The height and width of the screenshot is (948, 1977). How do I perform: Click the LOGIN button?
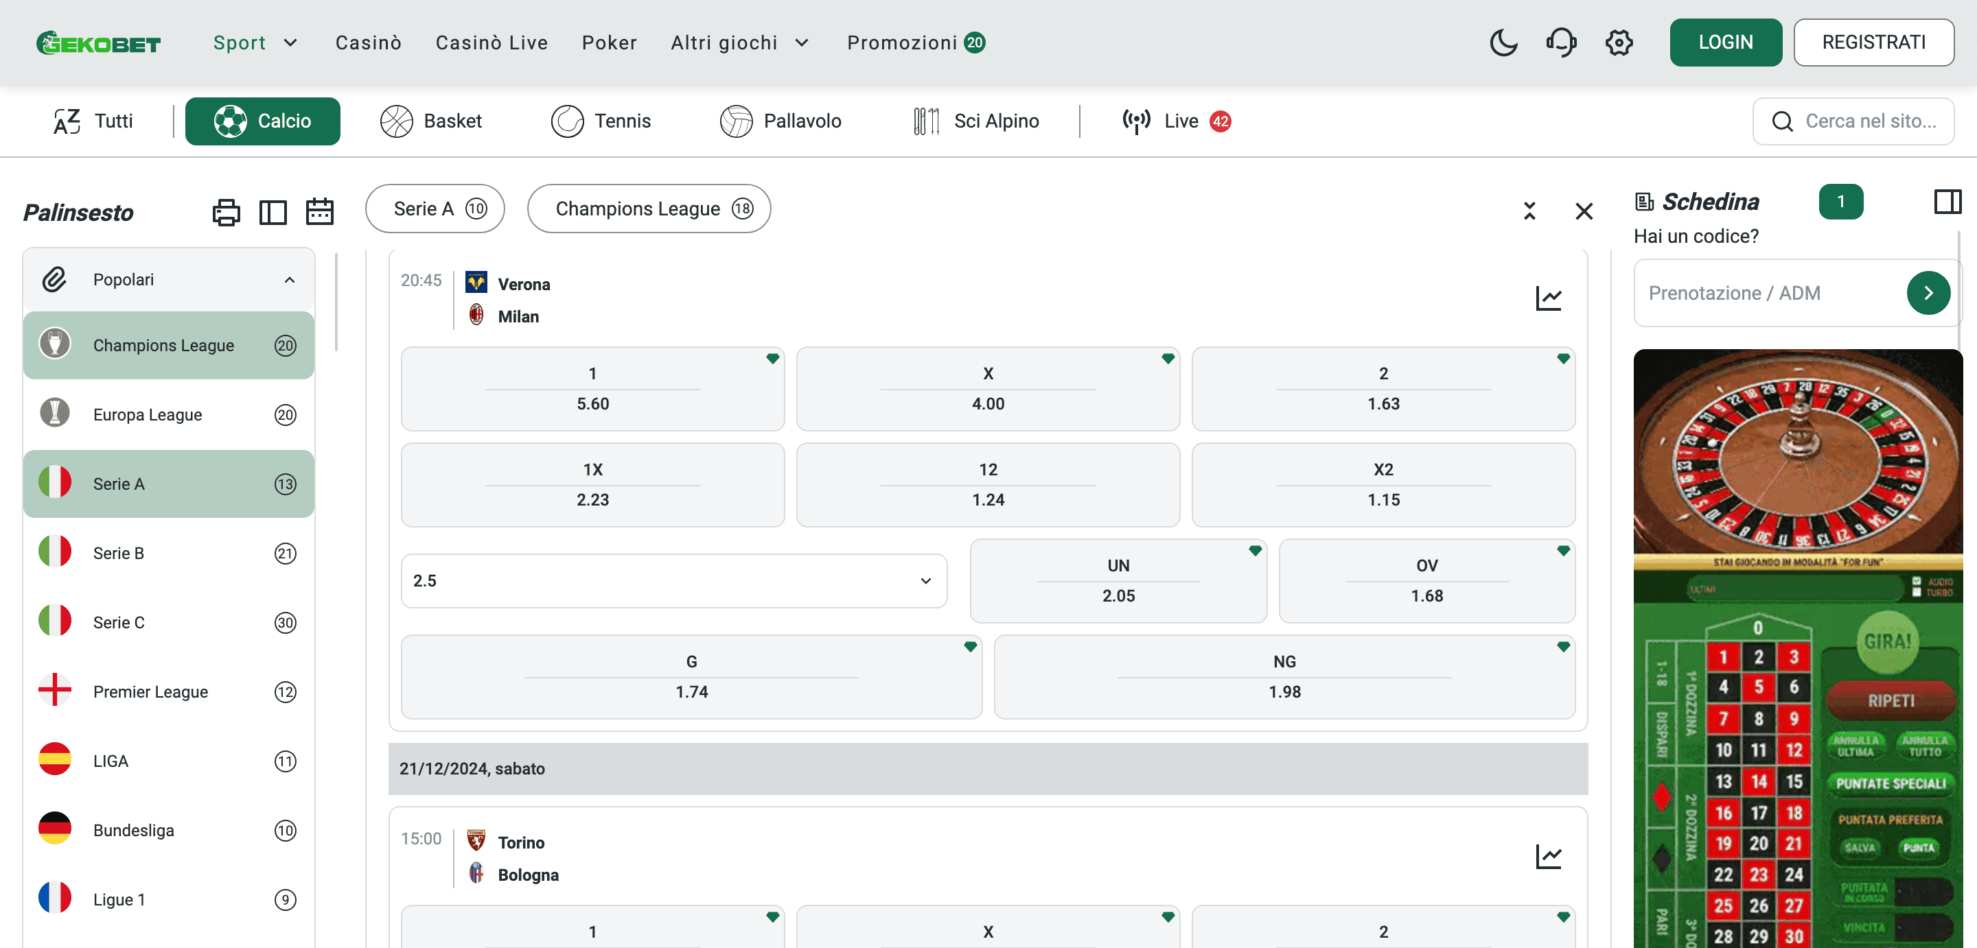1724,43
